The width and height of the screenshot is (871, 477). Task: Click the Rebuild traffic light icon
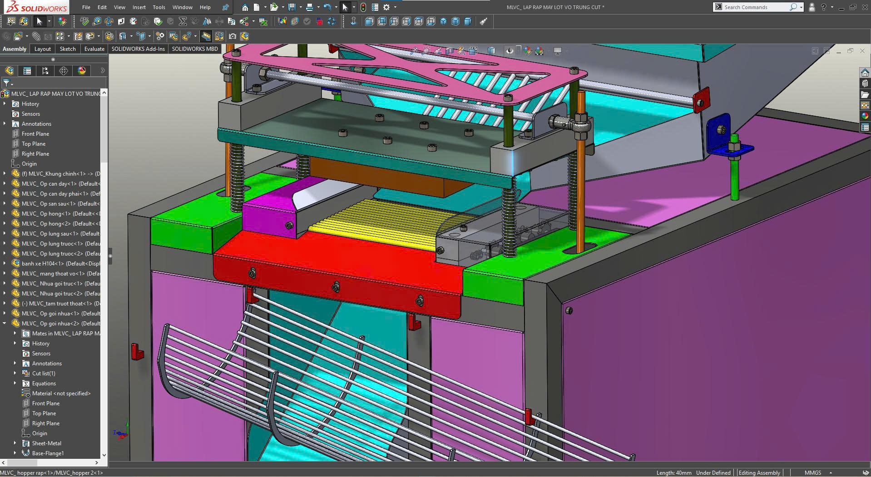click(x=363, y=7)
